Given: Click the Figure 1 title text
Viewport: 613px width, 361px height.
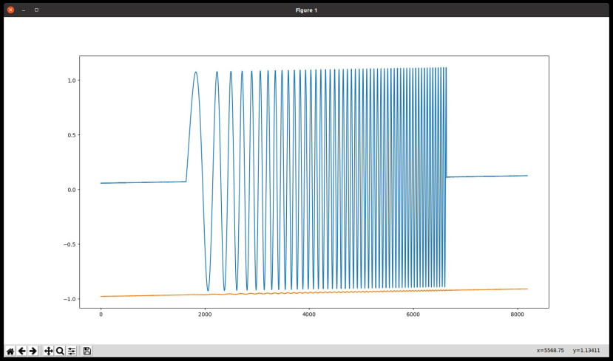Looking at the screenshot, I should point(306,10).
